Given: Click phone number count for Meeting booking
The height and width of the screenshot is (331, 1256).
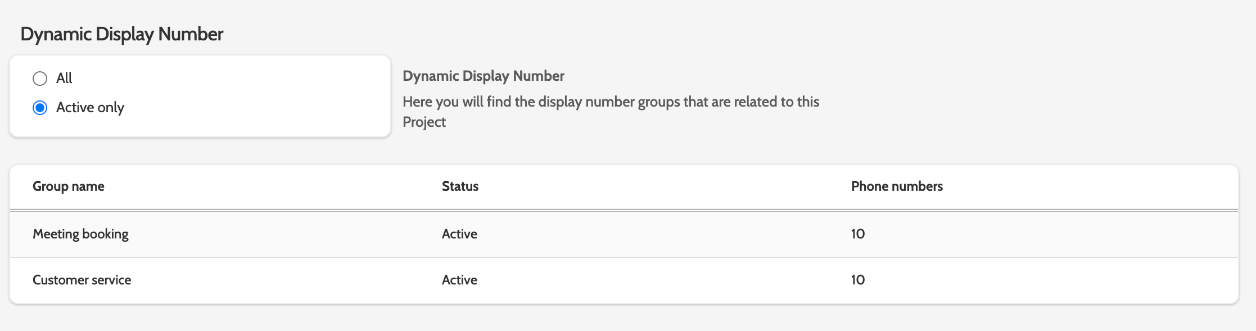Looking at the screenshot, I should pos(858,234).
